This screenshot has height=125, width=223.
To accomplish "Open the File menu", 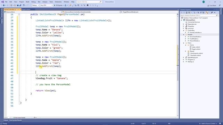I will click(6, 2).
